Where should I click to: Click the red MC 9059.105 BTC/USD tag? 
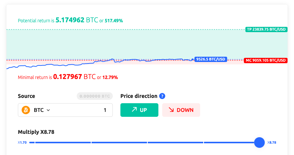tap(266, 60)
